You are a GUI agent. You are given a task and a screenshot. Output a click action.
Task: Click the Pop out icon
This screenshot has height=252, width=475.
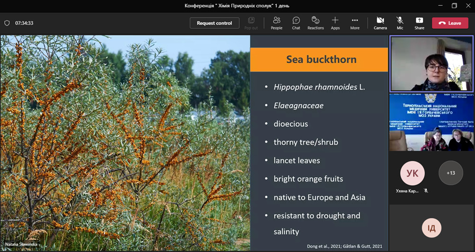[x=251, y=23]
